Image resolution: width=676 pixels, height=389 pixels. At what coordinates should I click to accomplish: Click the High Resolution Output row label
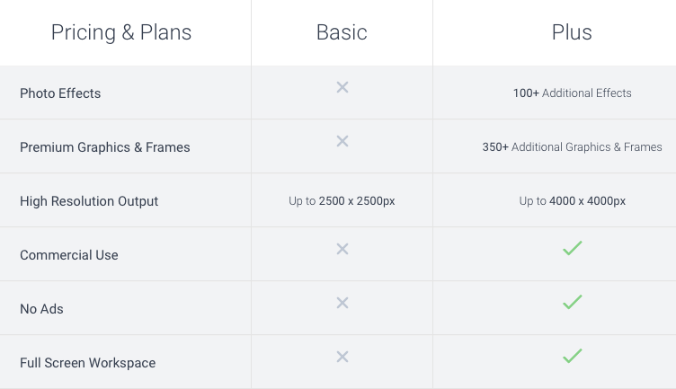tap(89, 201)
